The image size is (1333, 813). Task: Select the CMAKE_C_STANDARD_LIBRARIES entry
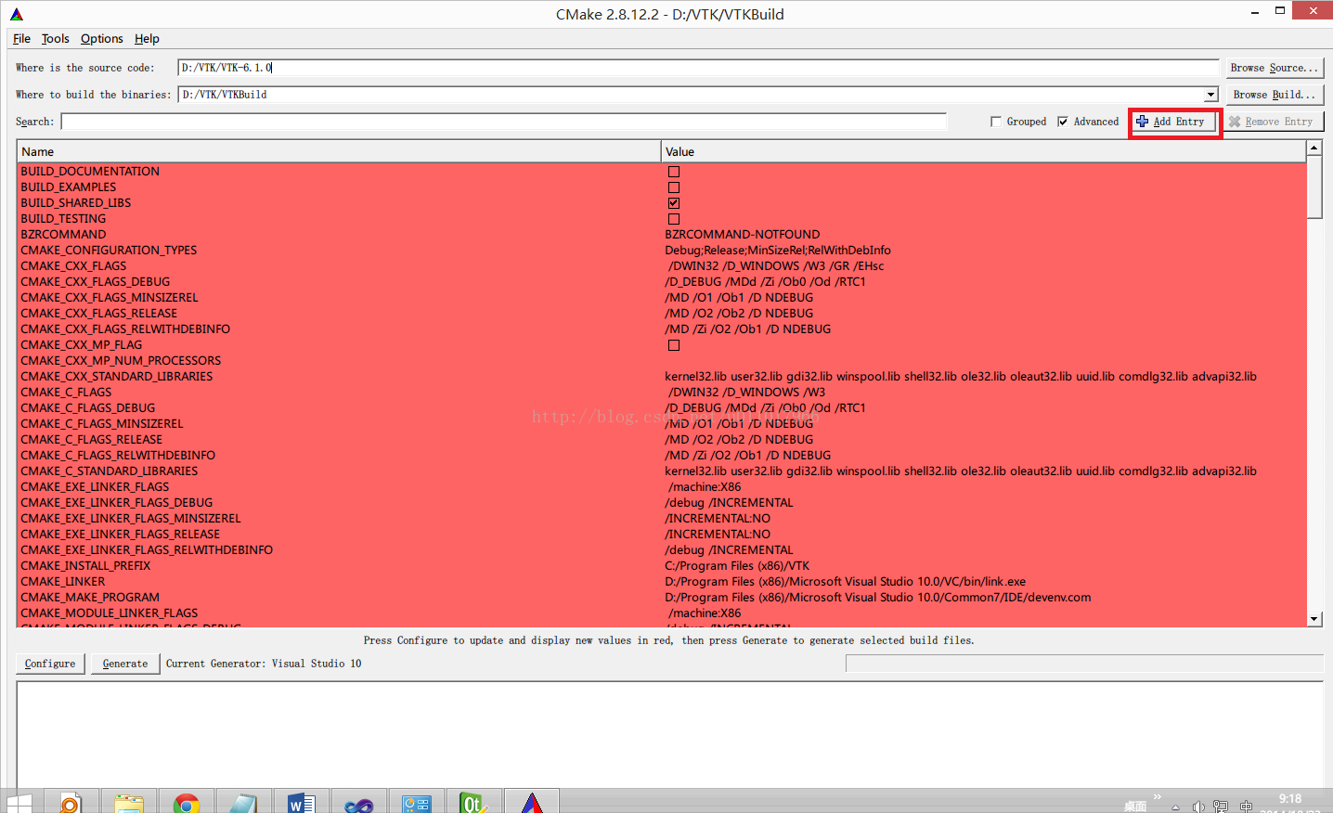[x=110, y=471]
